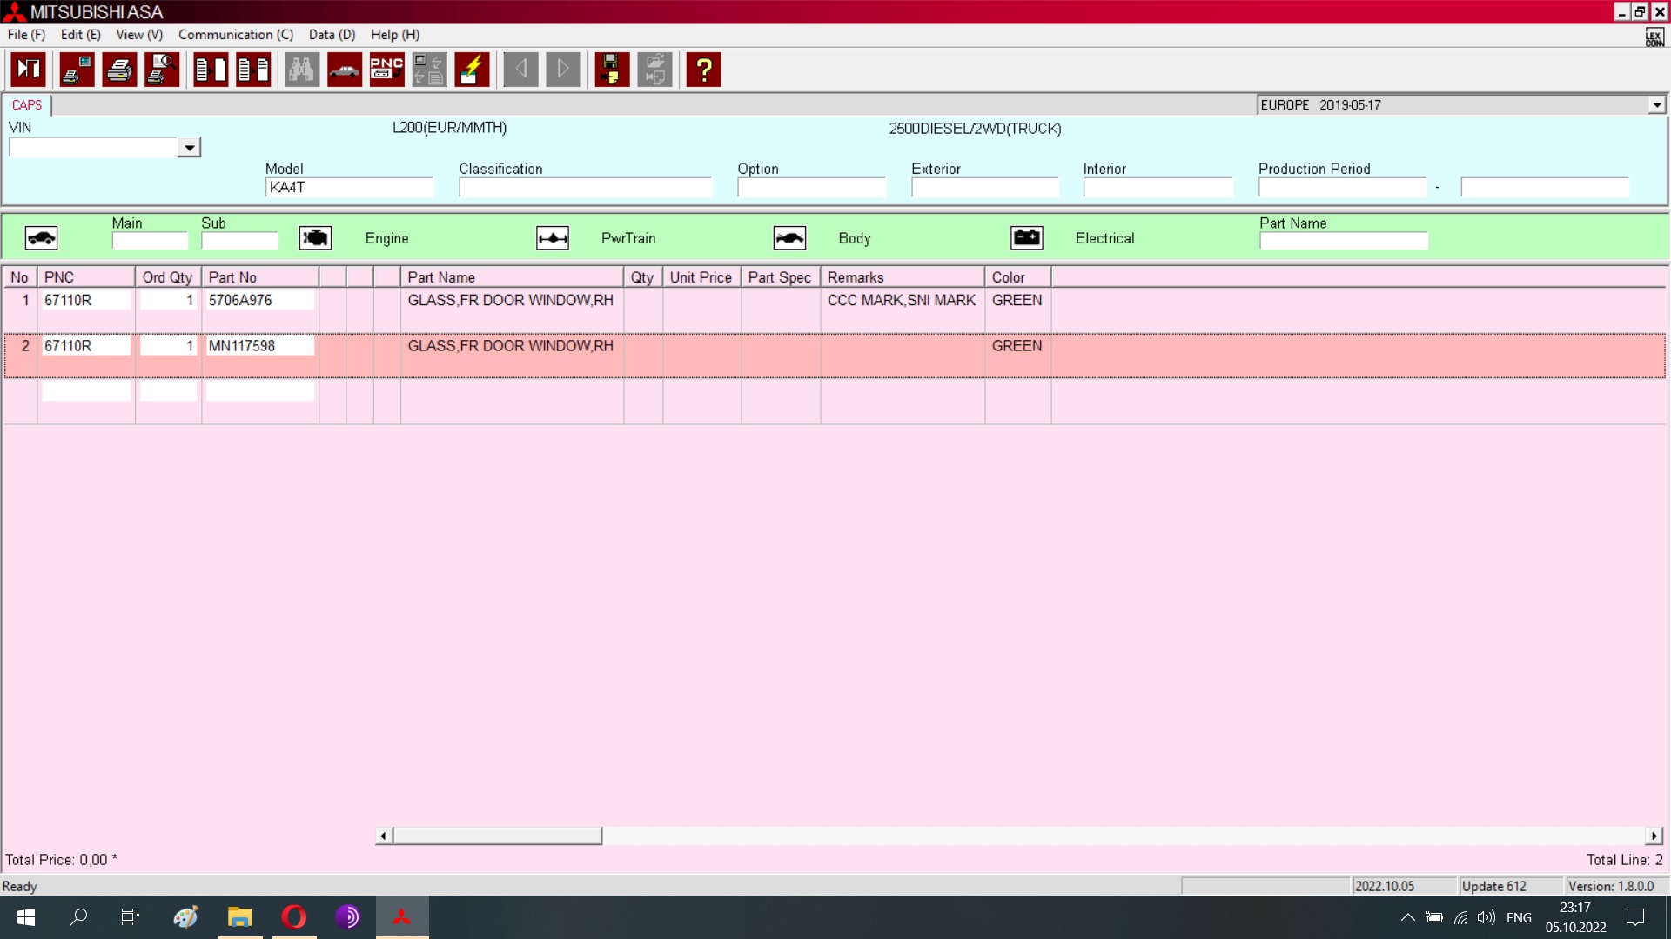The height and width of the screenshot is (939, 1671).
Task: Click the floppy disk save icon
Action: 612,70
